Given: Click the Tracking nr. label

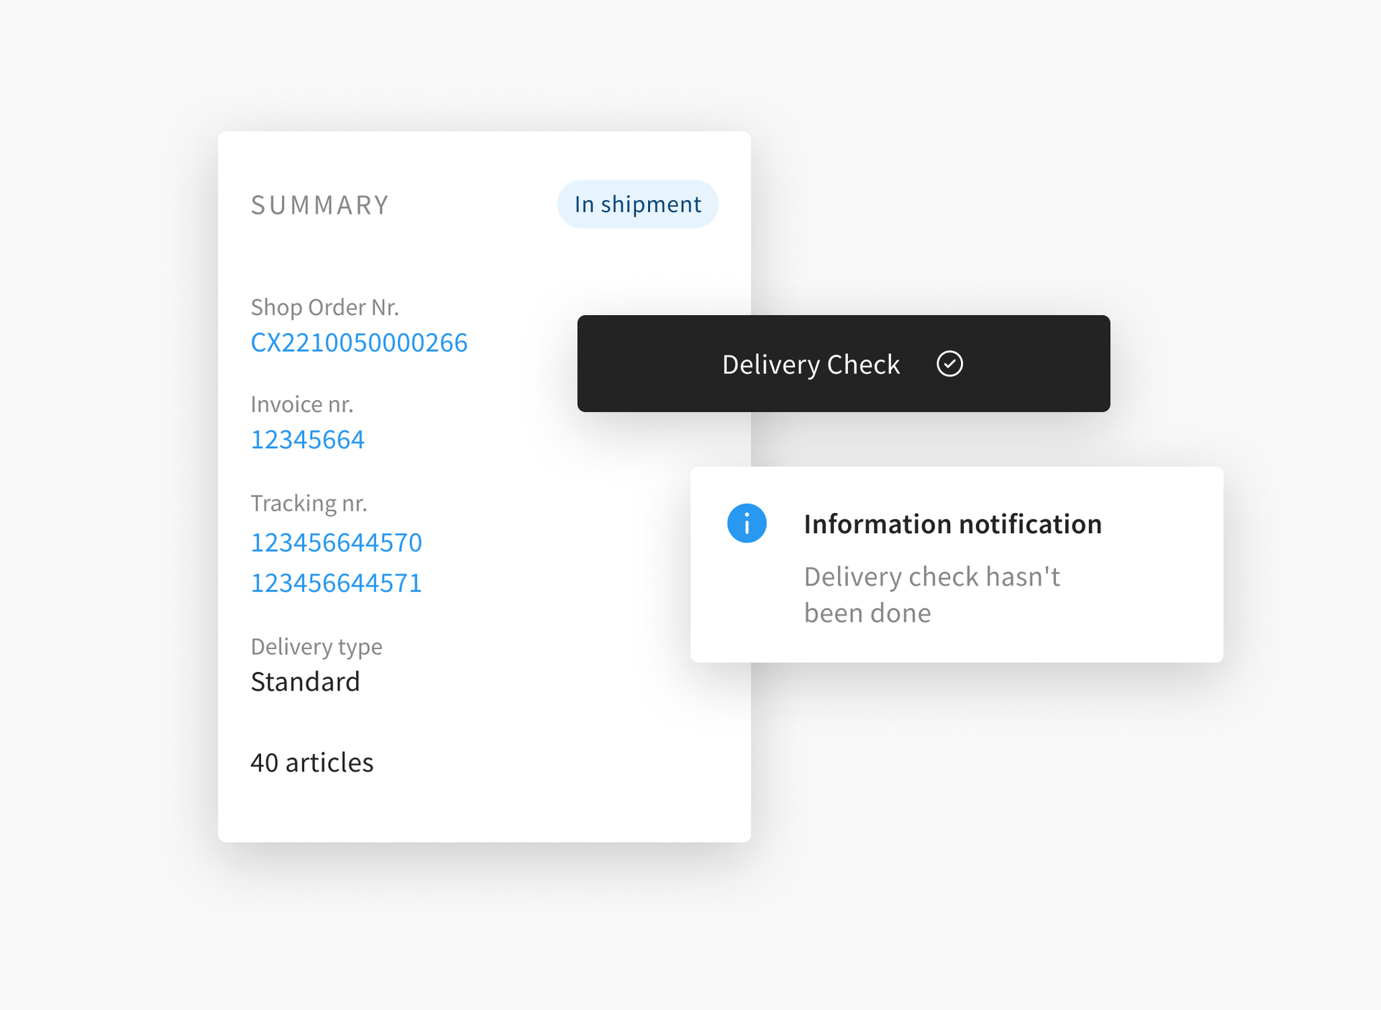Looking at the screenshot, I should tap(309, 503).
